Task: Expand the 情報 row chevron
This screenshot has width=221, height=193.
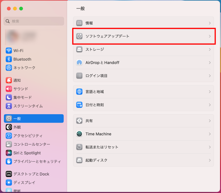Action: pos(210,23)
